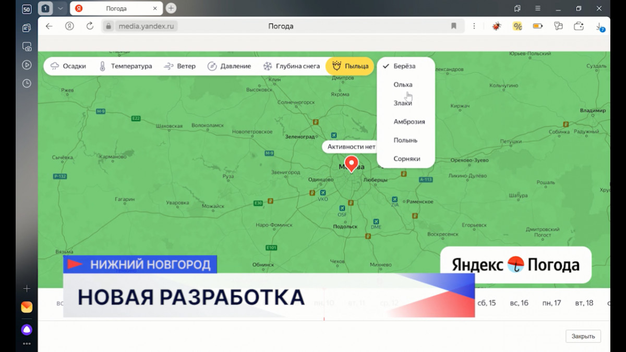
Task: Expand the tab group dropdown chevron
Action: point(61,8)
